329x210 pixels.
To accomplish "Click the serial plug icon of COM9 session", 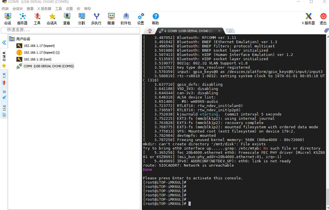I will [x=19, y=66].
